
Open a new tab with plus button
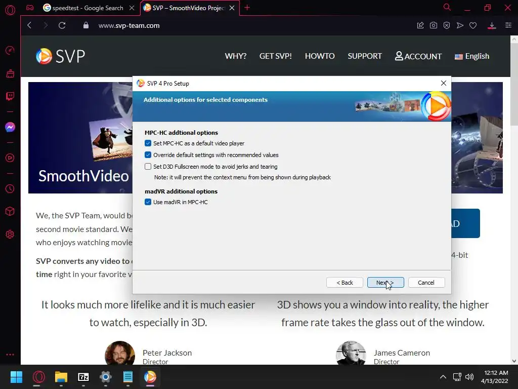tap(247, 8)
